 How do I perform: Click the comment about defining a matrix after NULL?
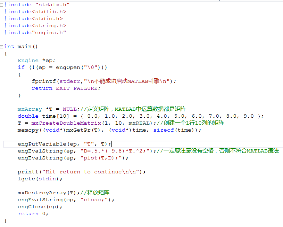(133, 109)
